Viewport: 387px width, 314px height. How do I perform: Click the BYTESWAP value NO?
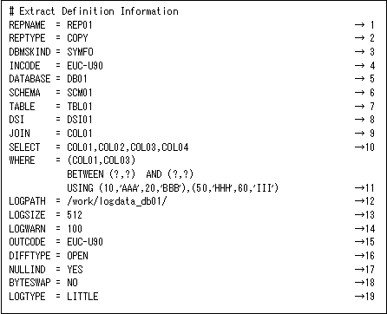(72, 283)
